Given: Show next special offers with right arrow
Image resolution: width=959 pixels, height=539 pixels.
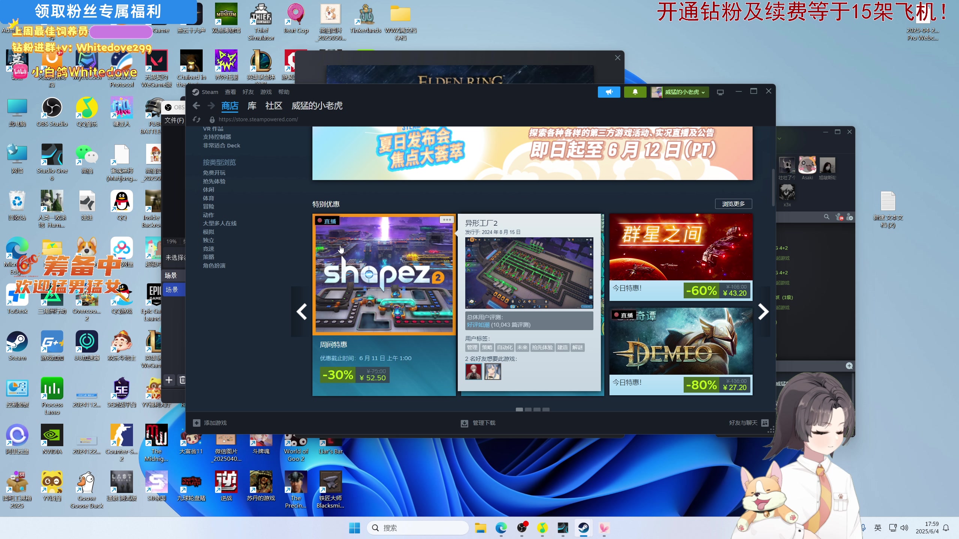Looking at the screenshot, I should pyautogui.click(x=763, y=311).
